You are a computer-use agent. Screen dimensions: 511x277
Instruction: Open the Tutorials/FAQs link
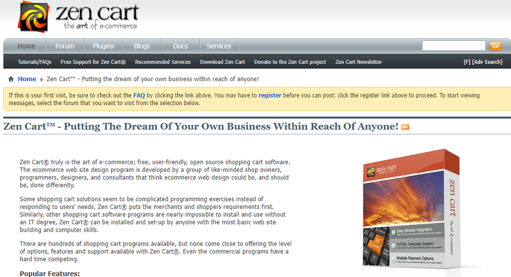[x=35, y=62]
